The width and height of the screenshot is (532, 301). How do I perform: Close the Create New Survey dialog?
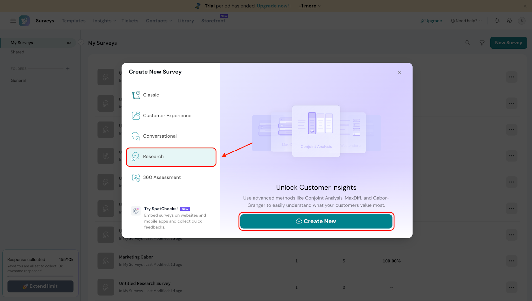coord(399,72)
